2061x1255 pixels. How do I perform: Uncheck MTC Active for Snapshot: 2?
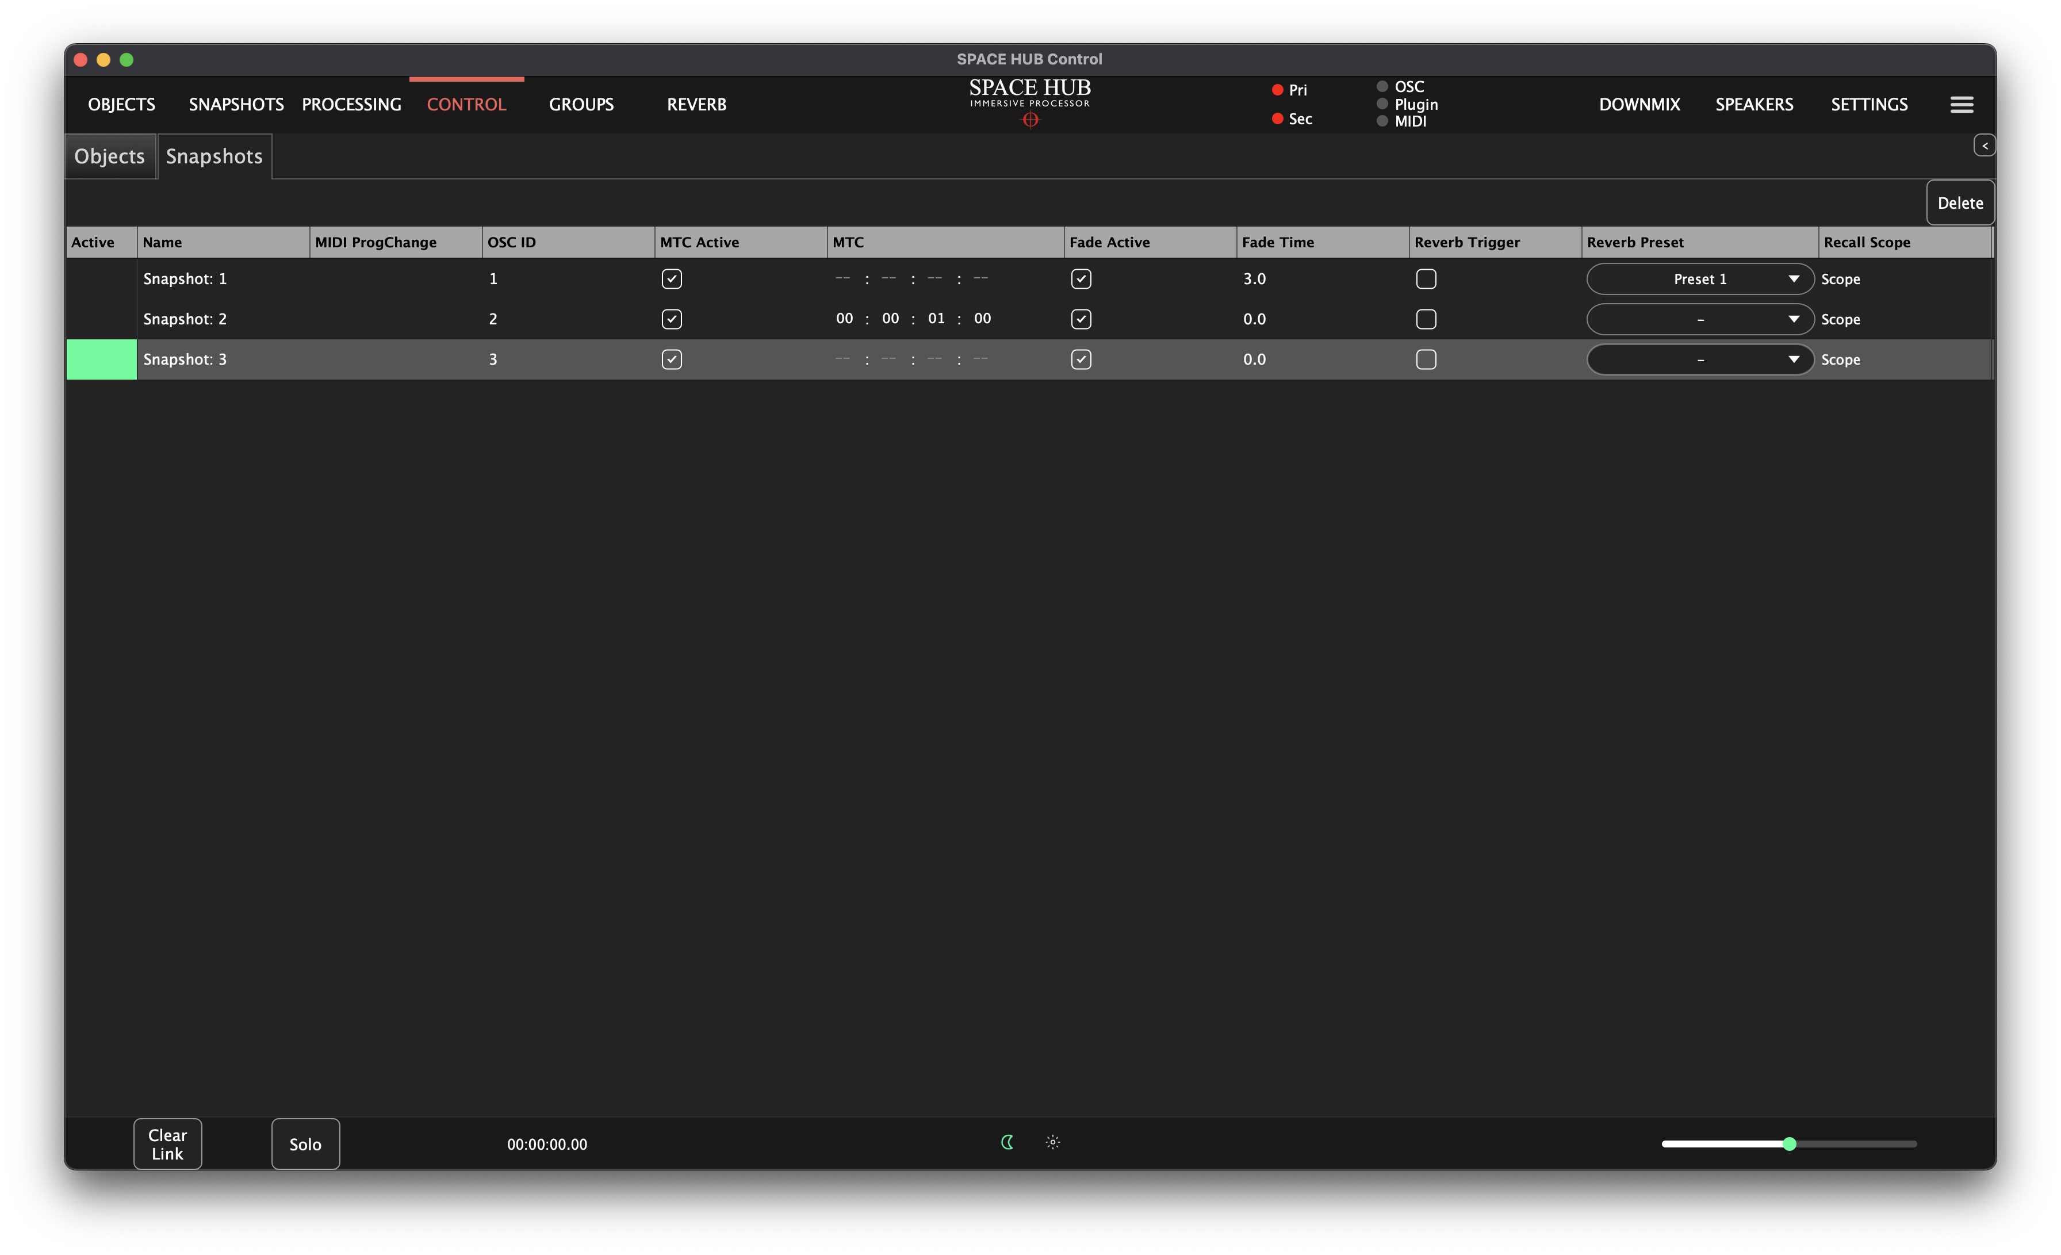pyautogui.click(x=672, y=319)
